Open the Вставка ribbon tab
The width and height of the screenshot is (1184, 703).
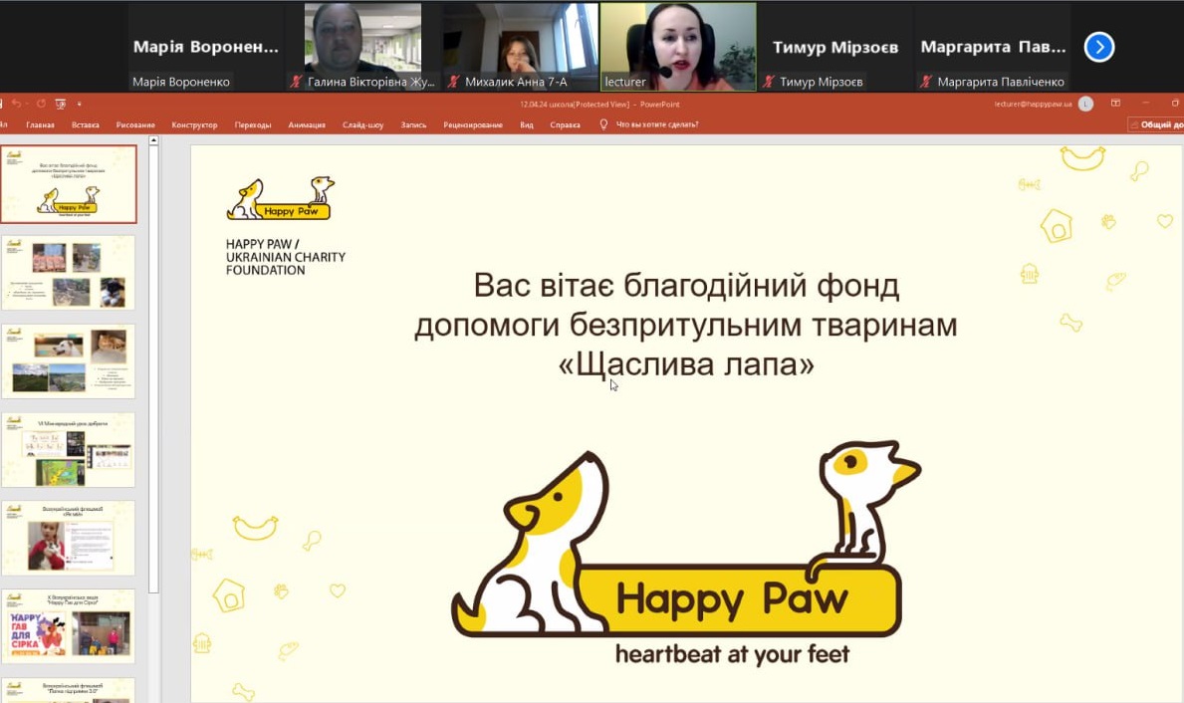point(86,124)
